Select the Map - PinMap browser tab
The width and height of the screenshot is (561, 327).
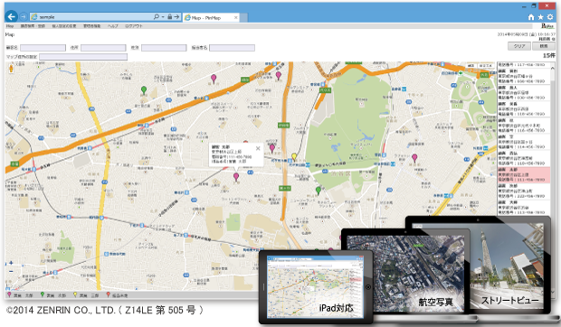[211, 17]
